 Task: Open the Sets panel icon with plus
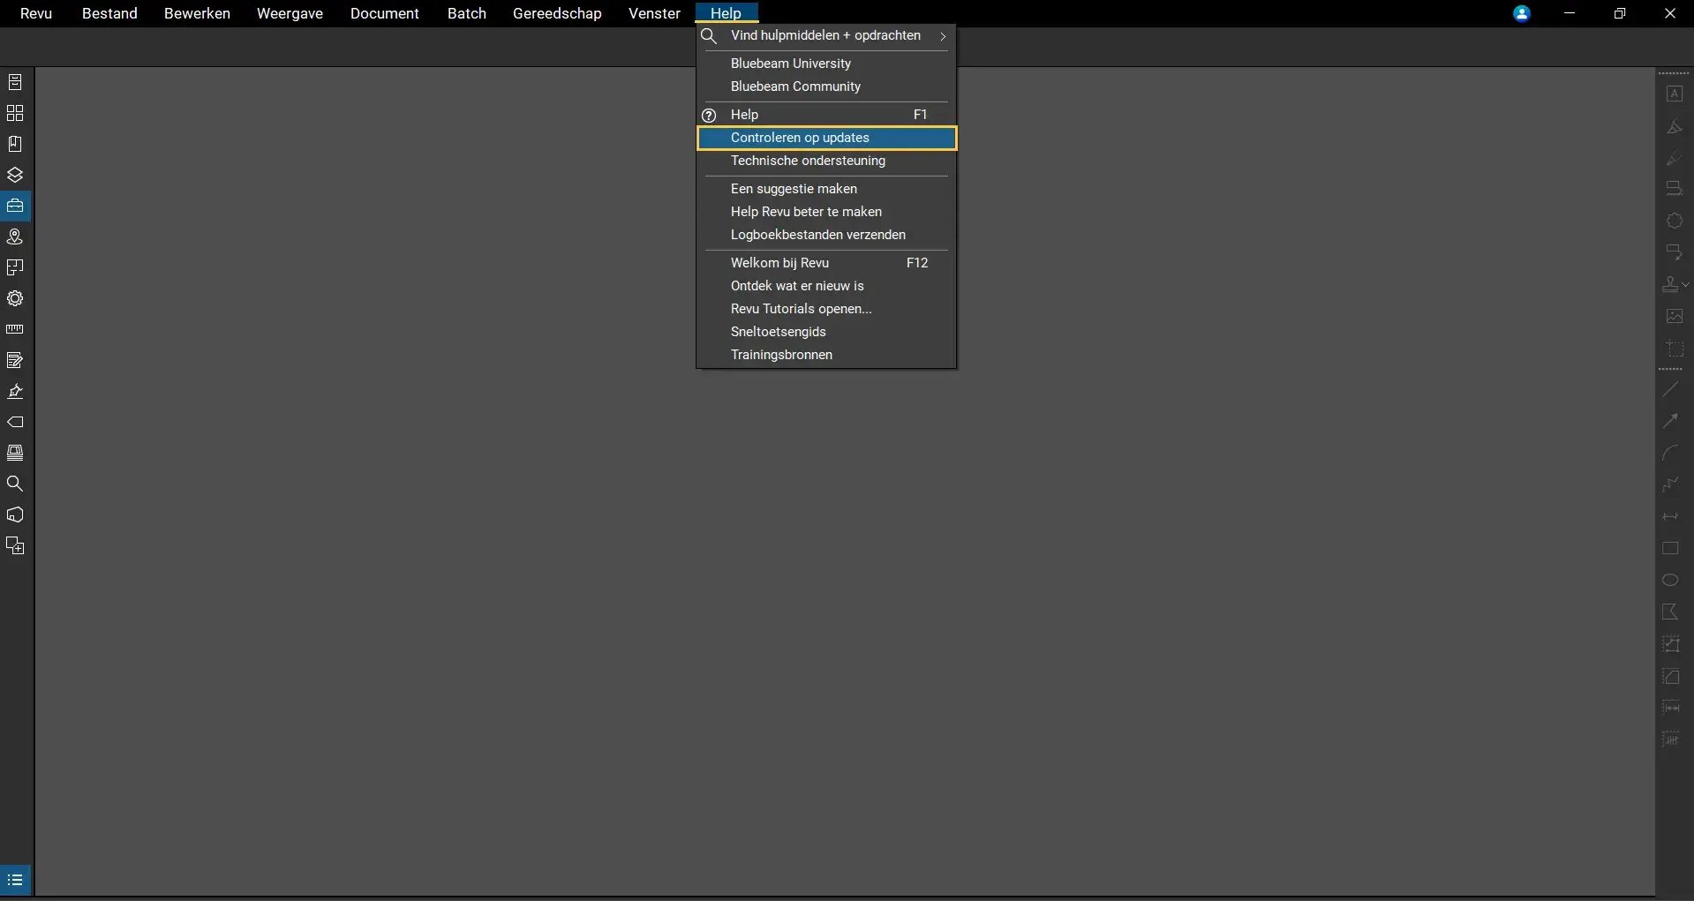point(15,545)
